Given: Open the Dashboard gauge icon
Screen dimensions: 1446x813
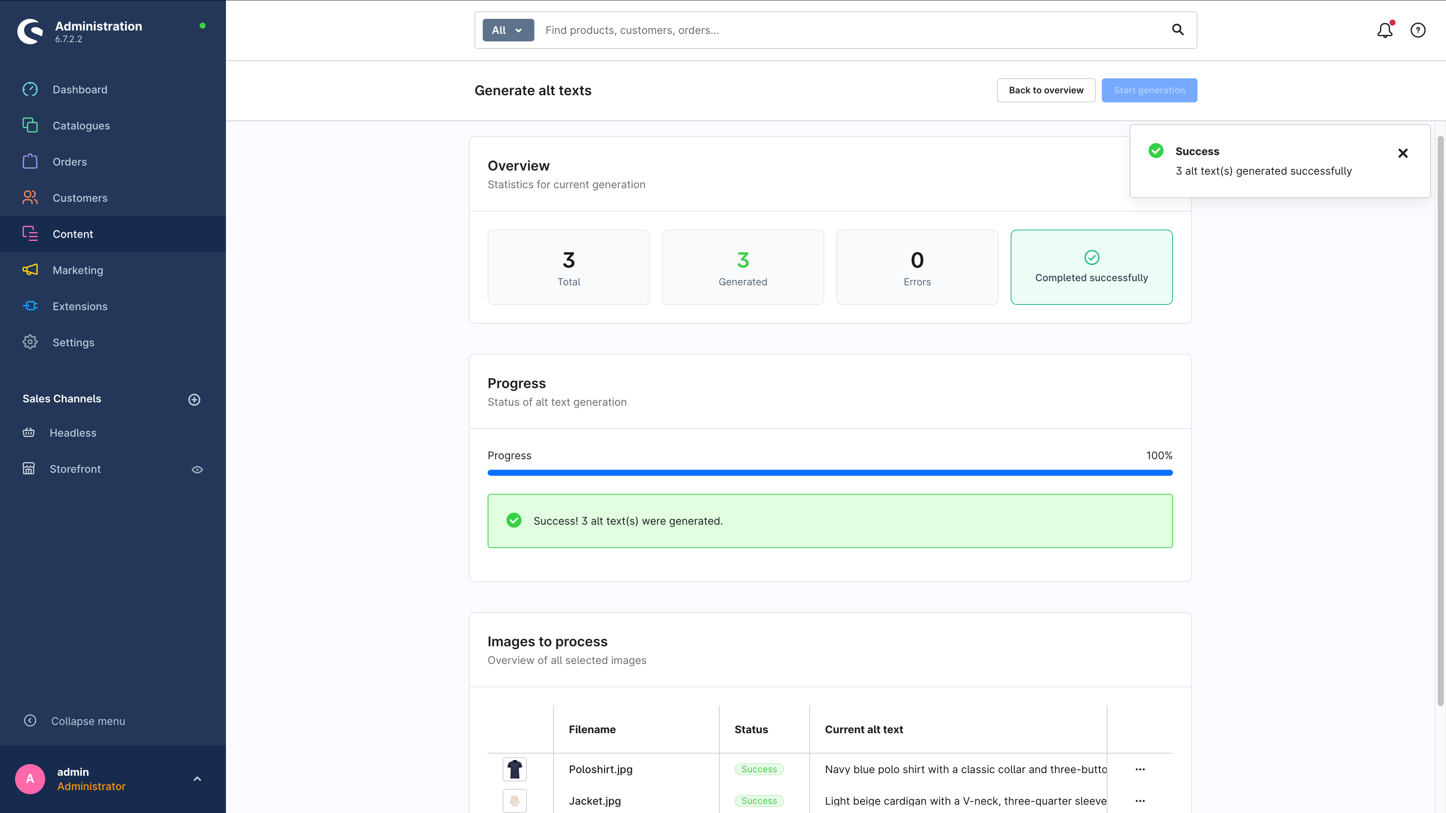Looking at the screenshot, I should click(x=30, y=89).
